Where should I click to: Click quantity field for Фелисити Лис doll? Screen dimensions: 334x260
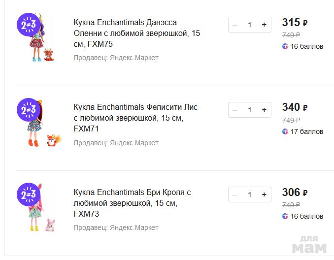coord(250,110)
